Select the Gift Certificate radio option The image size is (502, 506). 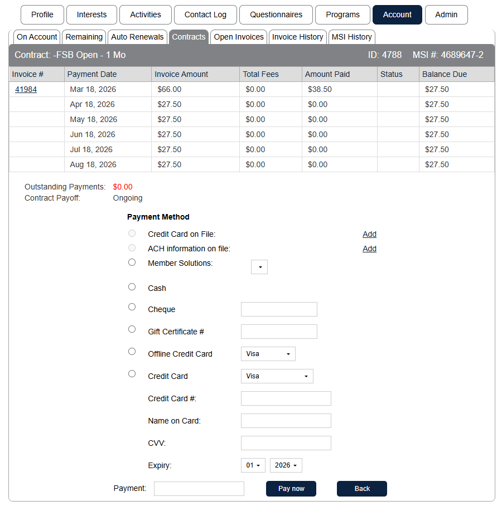pyautogui.click(x=132, y=329)
